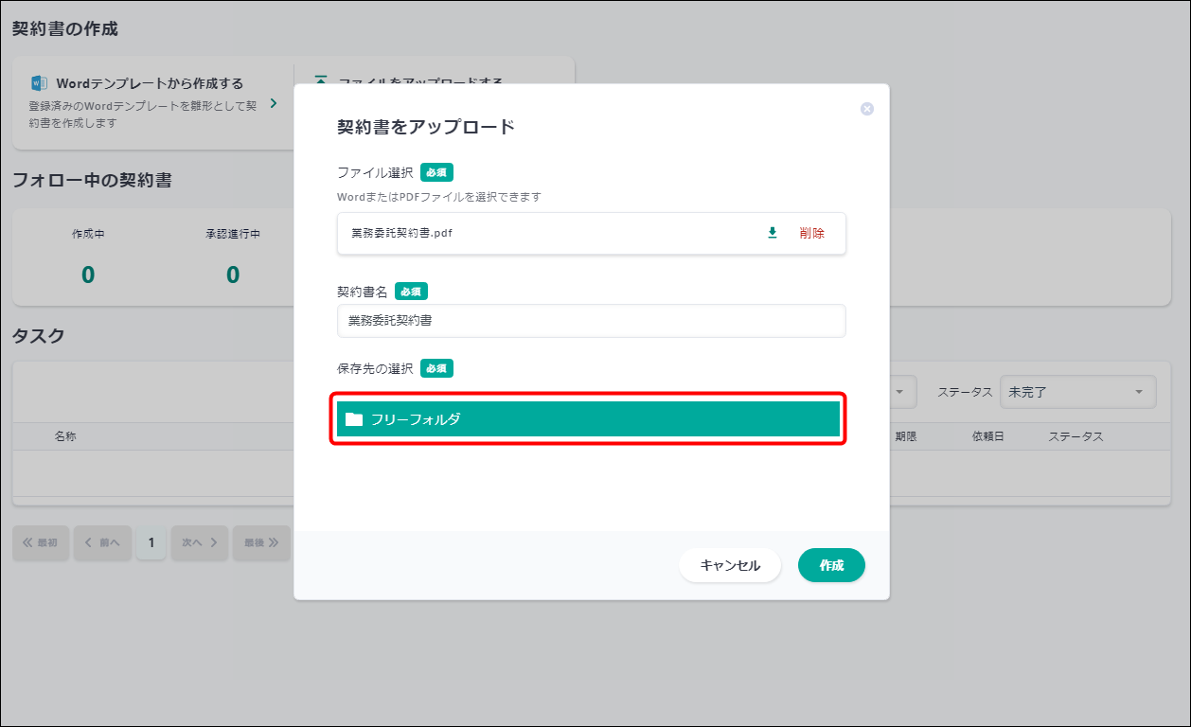Focus the 契約書名 text field
Screen dimensions: 1191x727
(x=591, y=321)
